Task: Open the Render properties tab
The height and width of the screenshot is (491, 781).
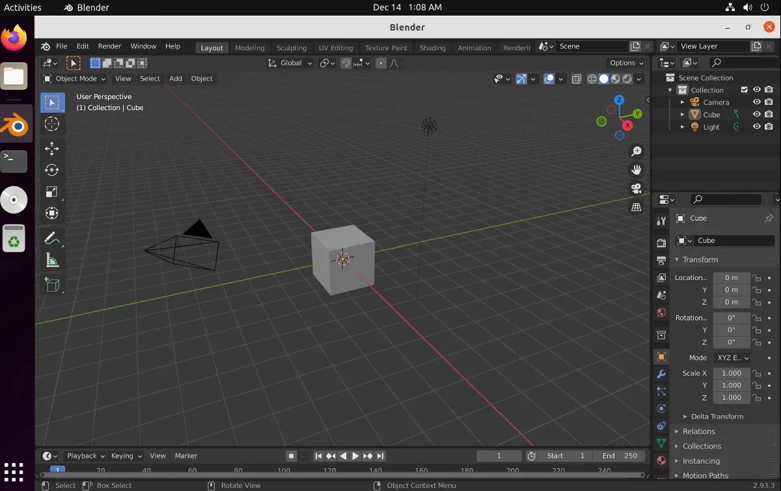Action: point(661,242)
